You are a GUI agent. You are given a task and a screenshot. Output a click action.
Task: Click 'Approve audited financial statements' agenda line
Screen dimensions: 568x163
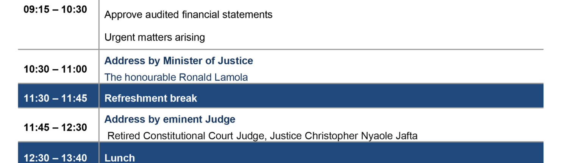[188, 15]
